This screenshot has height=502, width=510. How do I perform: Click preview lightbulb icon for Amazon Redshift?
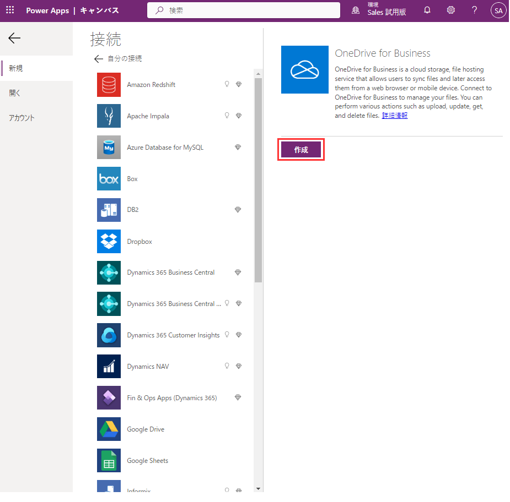[227, 84]
